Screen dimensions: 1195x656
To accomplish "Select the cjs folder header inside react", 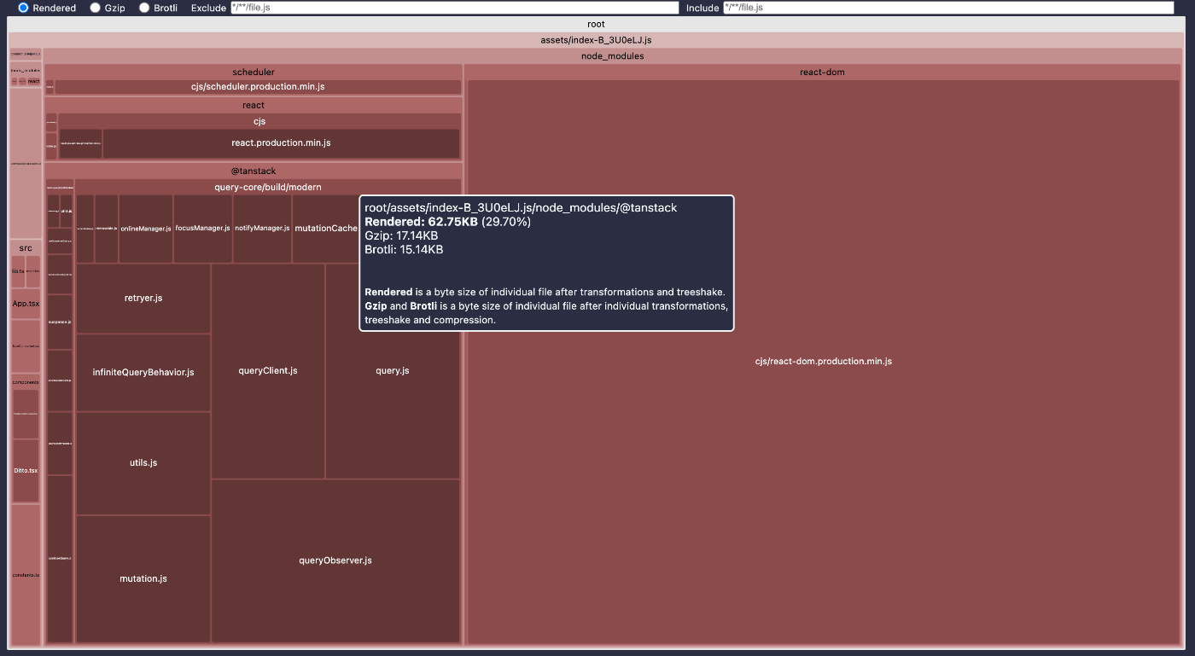I will (x=259, y=121).
